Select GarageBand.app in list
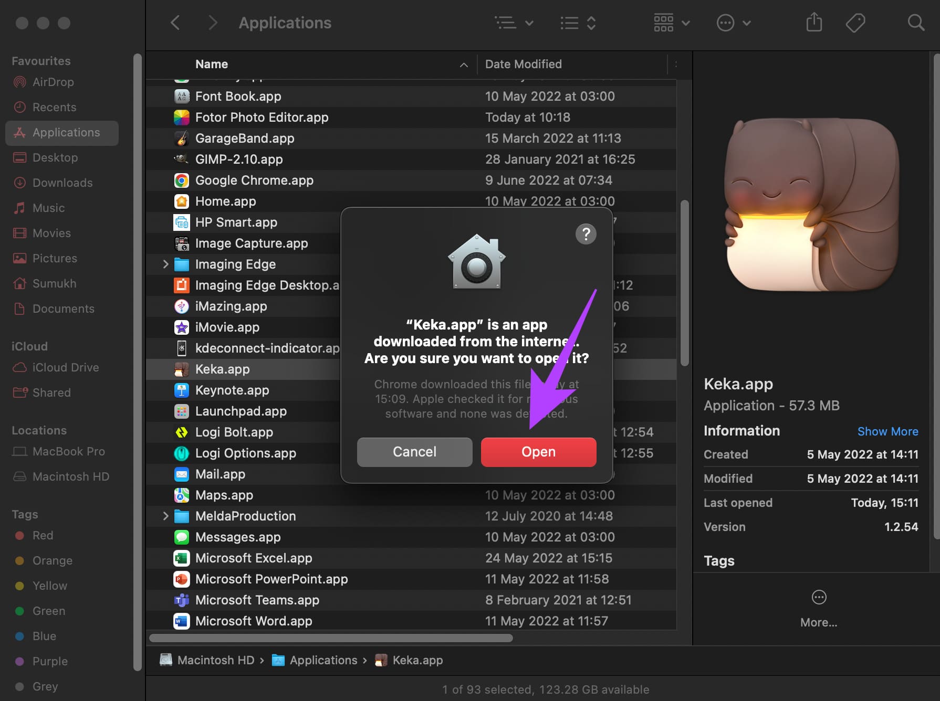The width and height of the screenshot is (940, 701). coord(411,138)
